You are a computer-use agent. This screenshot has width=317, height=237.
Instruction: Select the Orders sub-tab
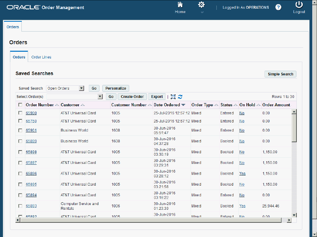(19, 57)
